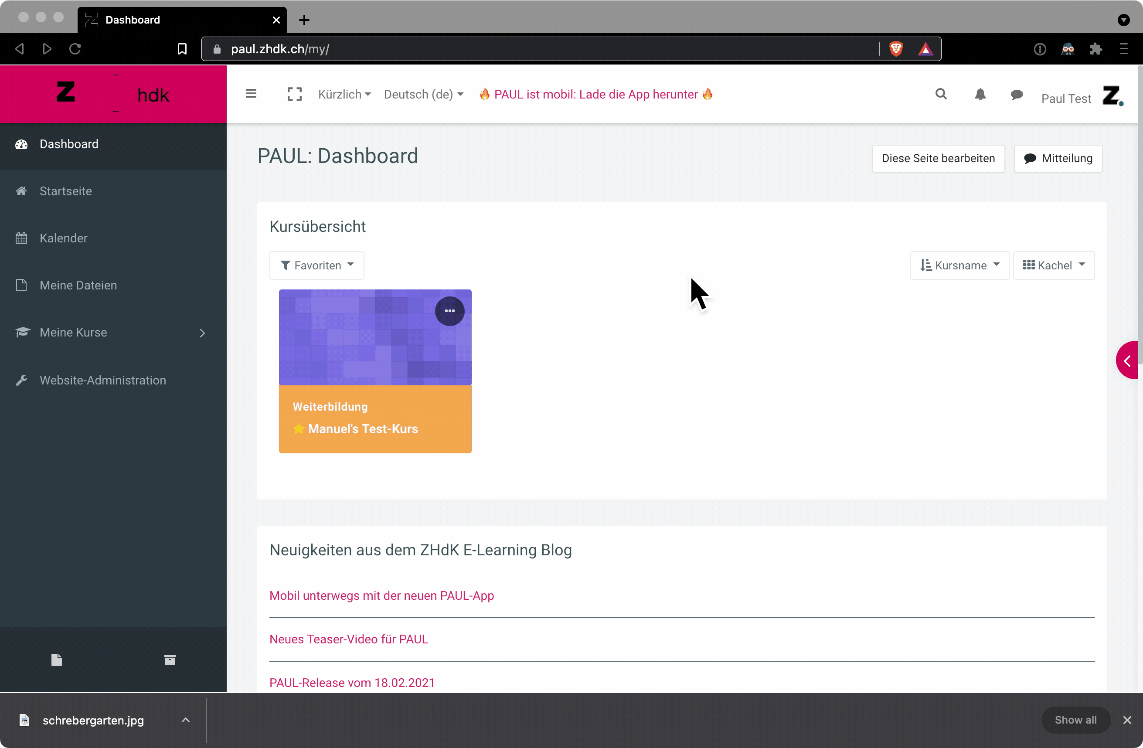The width and height of the screenshot is (1143, 748).
Task: Click Brave Shields lion icon in address bar
Action: (896, 49)
